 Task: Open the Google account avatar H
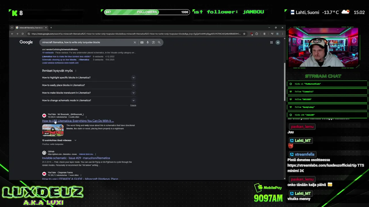pyautogui.click(x=278, y=42)
